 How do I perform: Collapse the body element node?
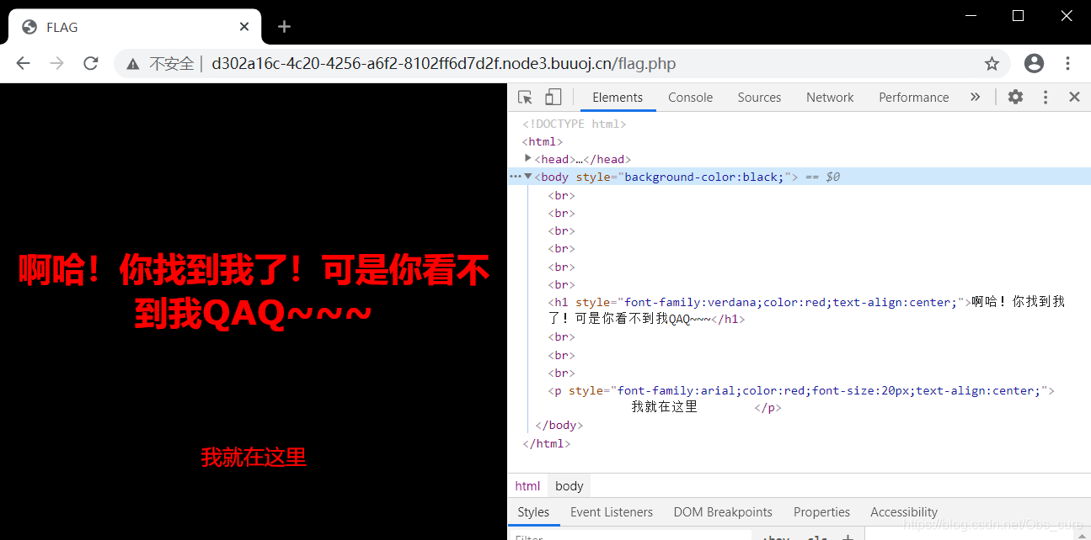tap(528, 177)
